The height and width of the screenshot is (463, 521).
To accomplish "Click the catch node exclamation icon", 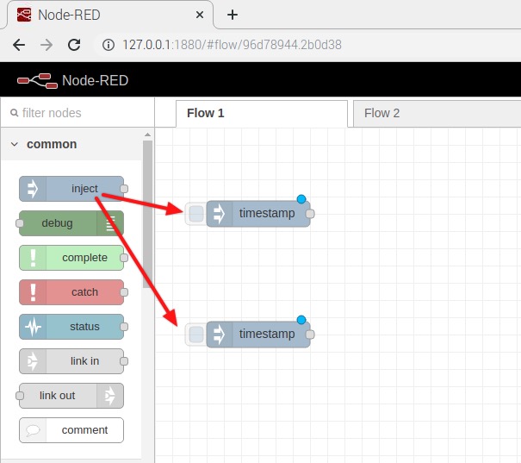I will [33, 292].
